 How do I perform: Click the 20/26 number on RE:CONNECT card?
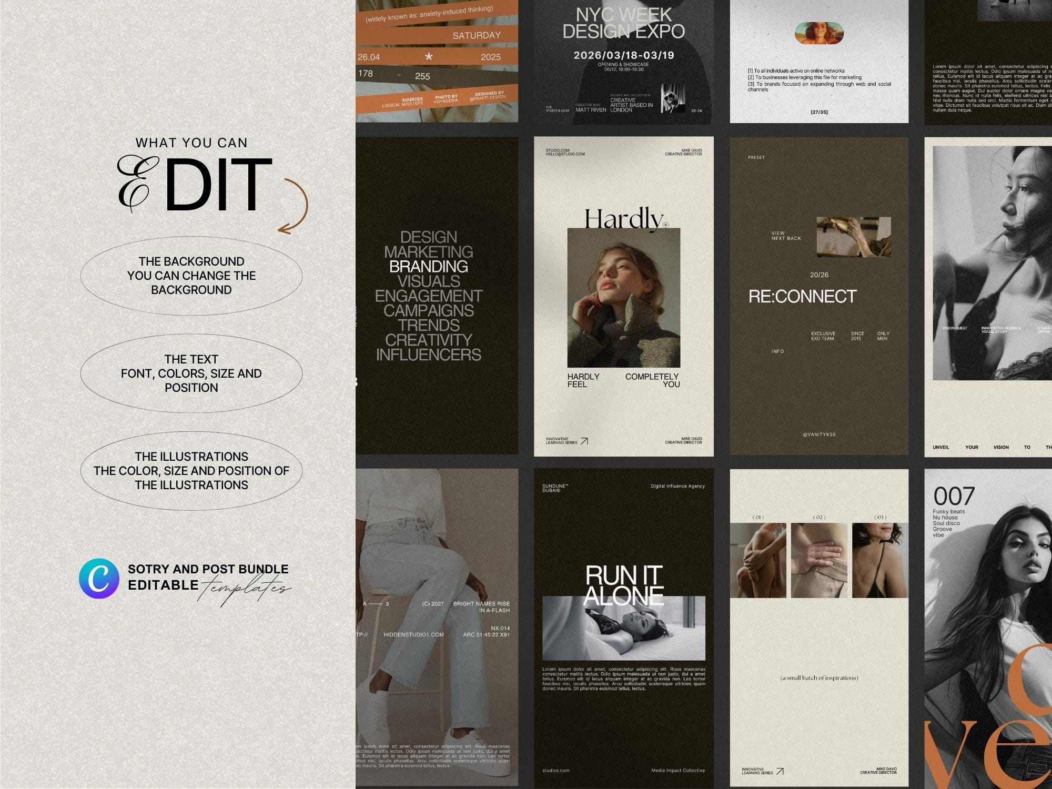pyautogui.click(x=819, y=275)
